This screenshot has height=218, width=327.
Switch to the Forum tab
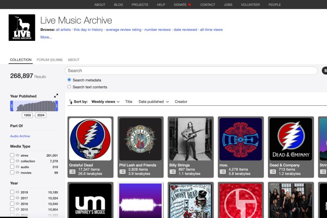coord(49,60)
